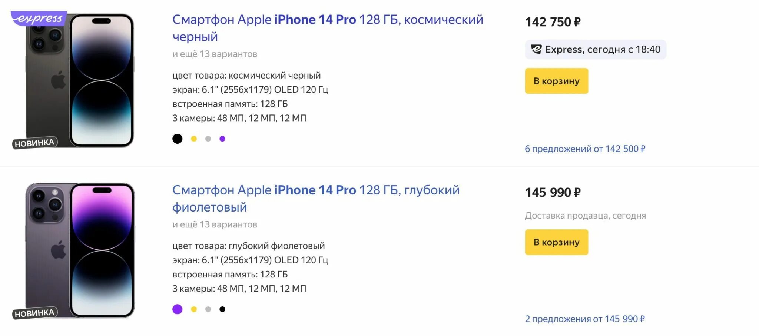Click the НОВИНКА badge on the black iPhone
The image size is (759, 336).
(34, 143)
